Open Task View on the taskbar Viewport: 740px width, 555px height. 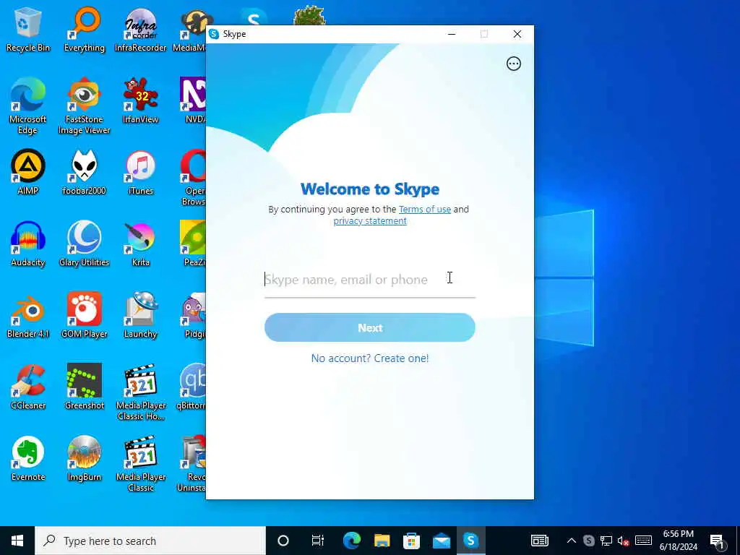[x=318, y=541]
